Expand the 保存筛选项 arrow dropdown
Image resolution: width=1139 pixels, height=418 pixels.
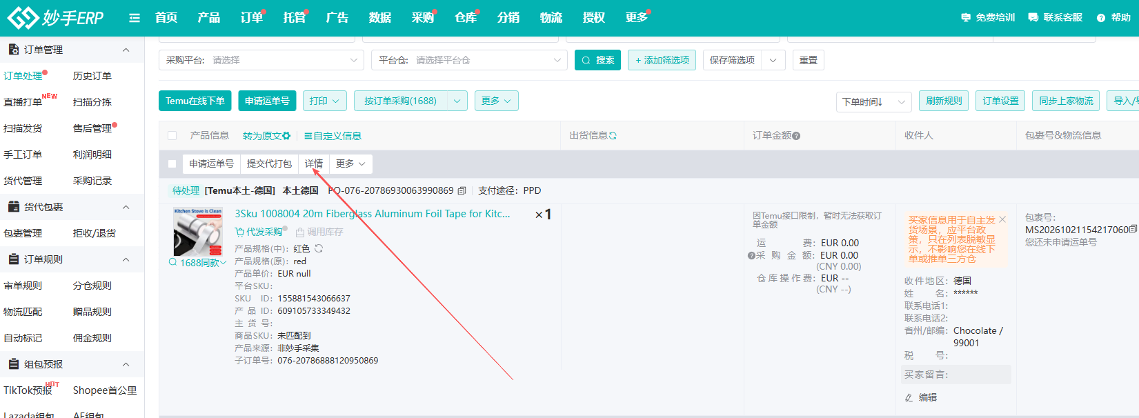pyautogui.click(x=773, y=60)
